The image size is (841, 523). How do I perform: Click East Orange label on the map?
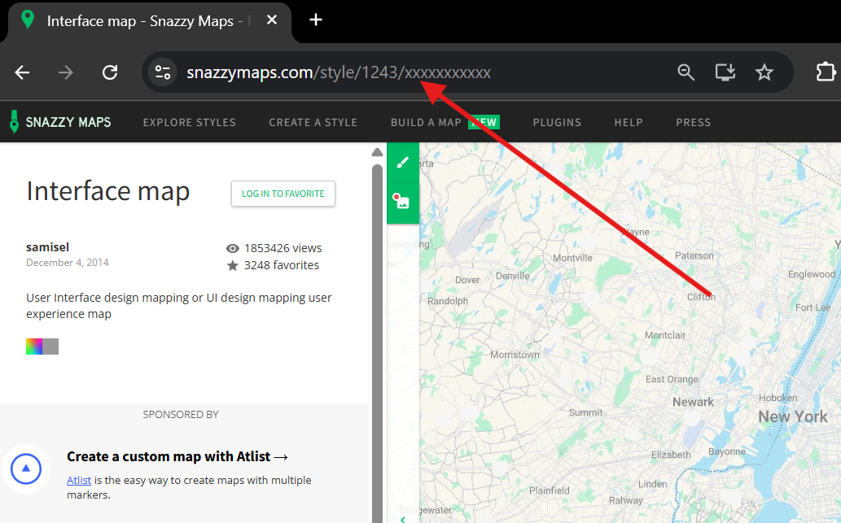(x=672, y=379)
